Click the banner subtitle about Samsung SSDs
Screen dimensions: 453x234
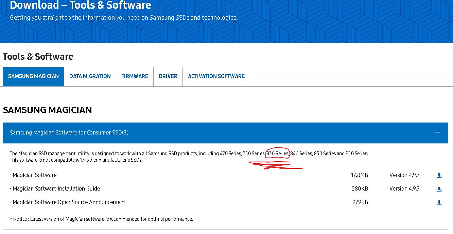[124, 18]
